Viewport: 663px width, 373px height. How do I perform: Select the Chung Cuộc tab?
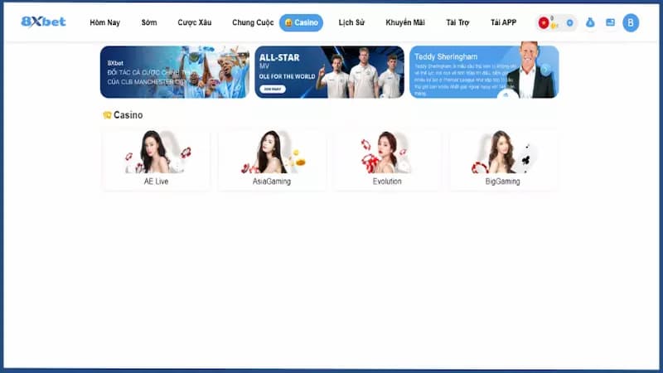pyautogui.click(x=253, y=22)
